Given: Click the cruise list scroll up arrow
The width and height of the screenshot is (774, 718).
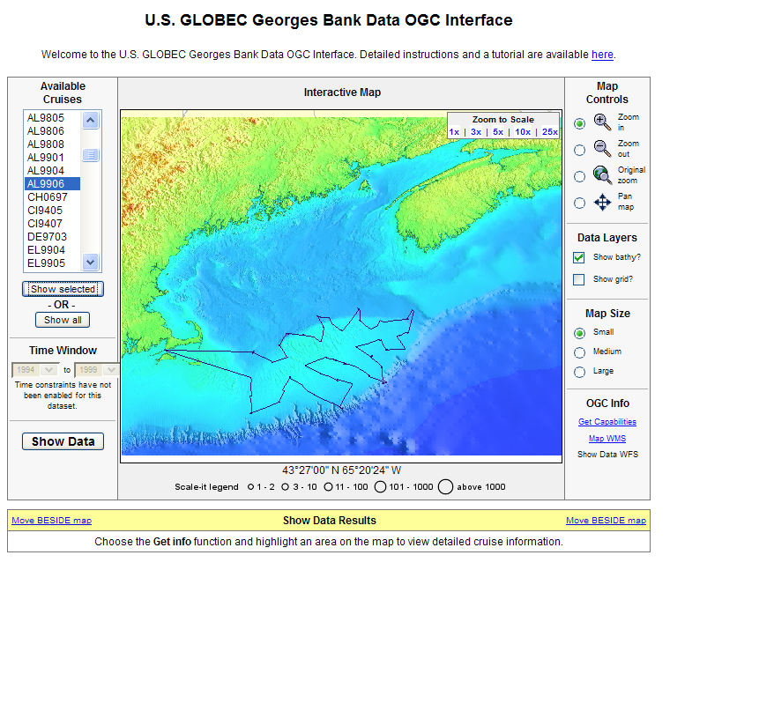Looking at the screenshot, I should (x=90, y=120).
